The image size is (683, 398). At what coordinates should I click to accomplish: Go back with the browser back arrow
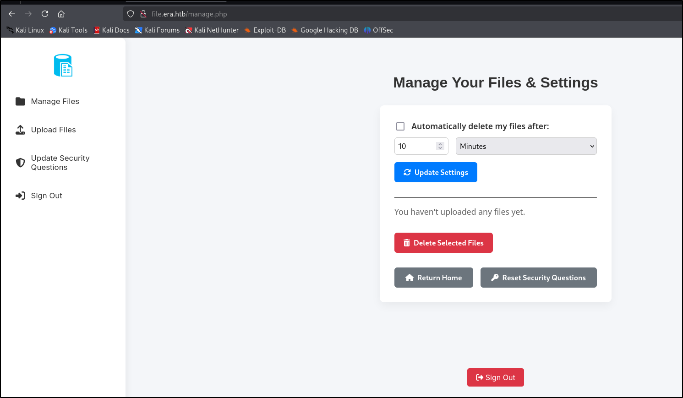12,14
